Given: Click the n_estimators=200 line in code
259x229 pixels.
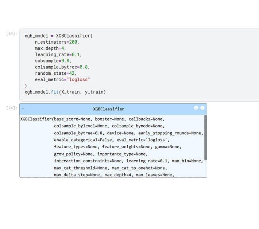Looking at the screenshot, I should point(57,42).
